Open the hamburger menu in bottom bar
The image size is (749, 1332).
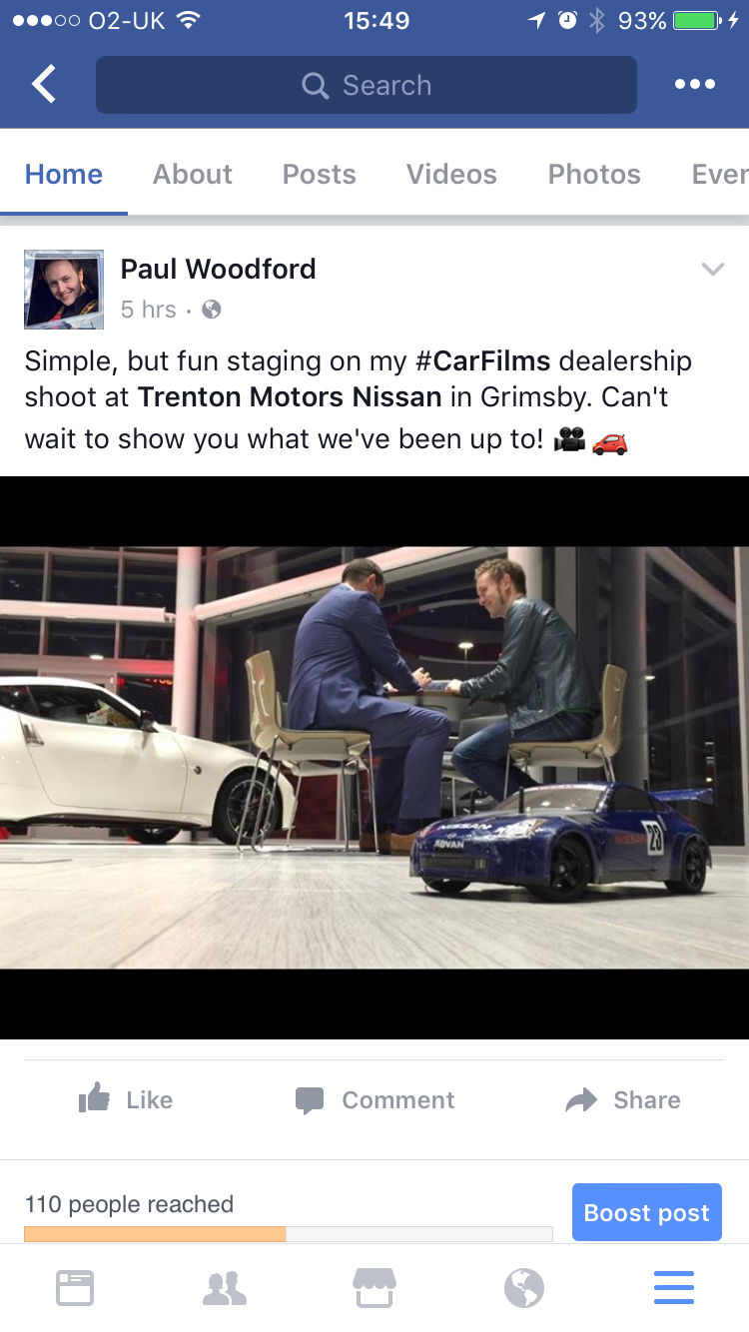(x=674, y=1287)
